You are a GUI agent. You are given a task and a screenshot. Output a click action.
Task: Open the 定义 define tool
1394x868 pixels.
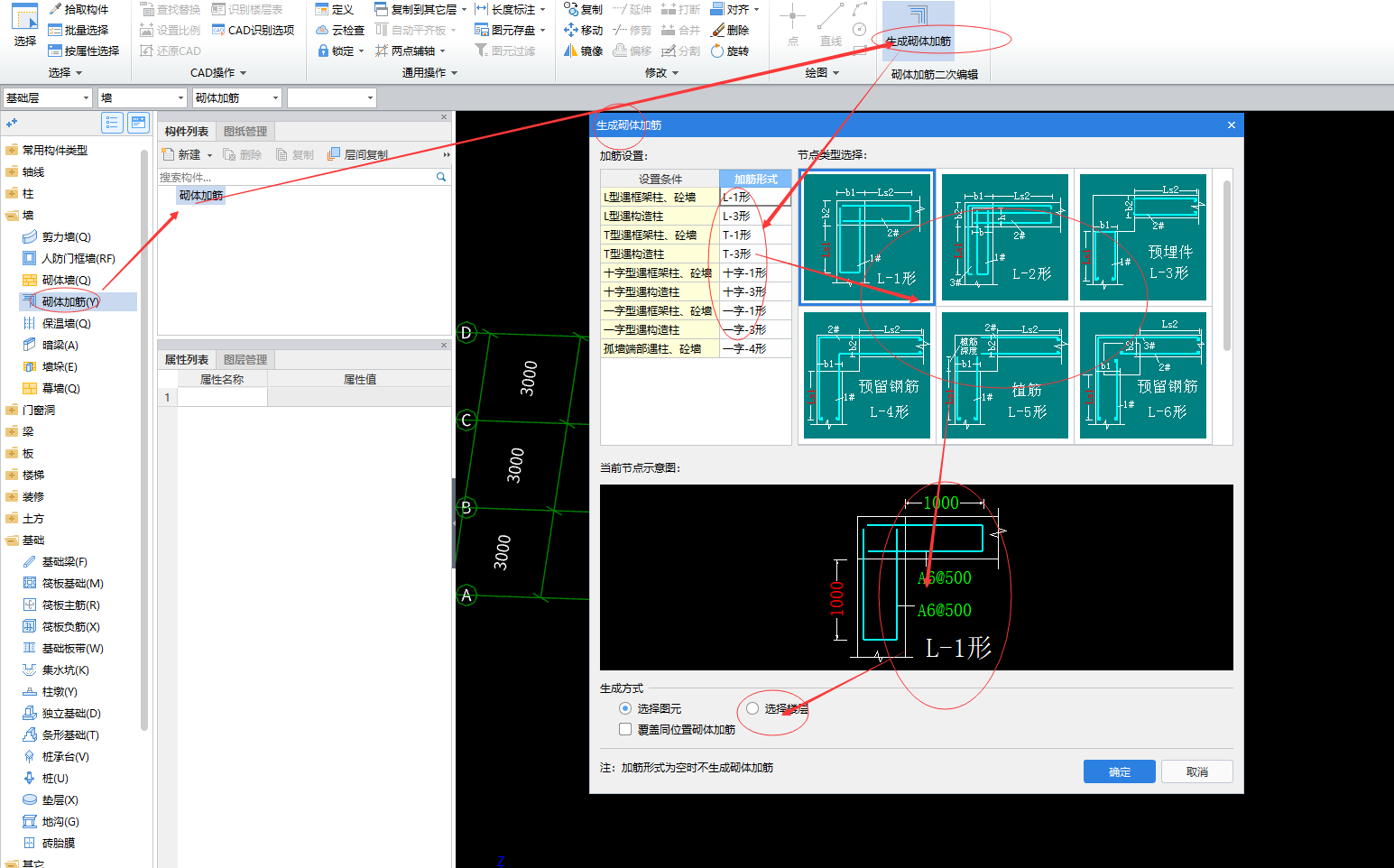pyautogui.click(x=335, y=9)
